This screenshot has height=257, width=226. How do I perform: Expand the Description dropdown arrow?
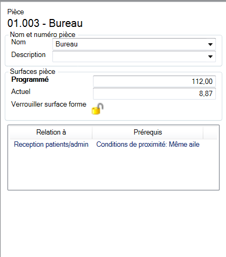pyautogui.click(x=210, y=56)
